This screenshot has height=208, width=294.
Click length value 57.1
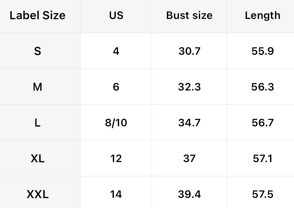[262, 159]
